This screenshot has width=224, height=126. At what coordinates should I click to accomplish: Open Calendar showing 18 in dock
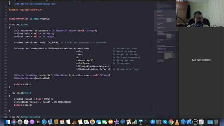pos(62,122)
